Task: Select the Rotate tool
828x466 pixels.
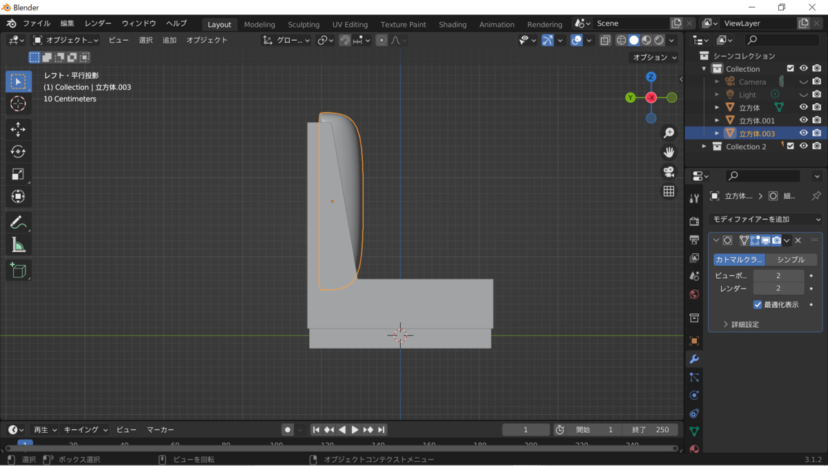Action: tap(18, 151)
